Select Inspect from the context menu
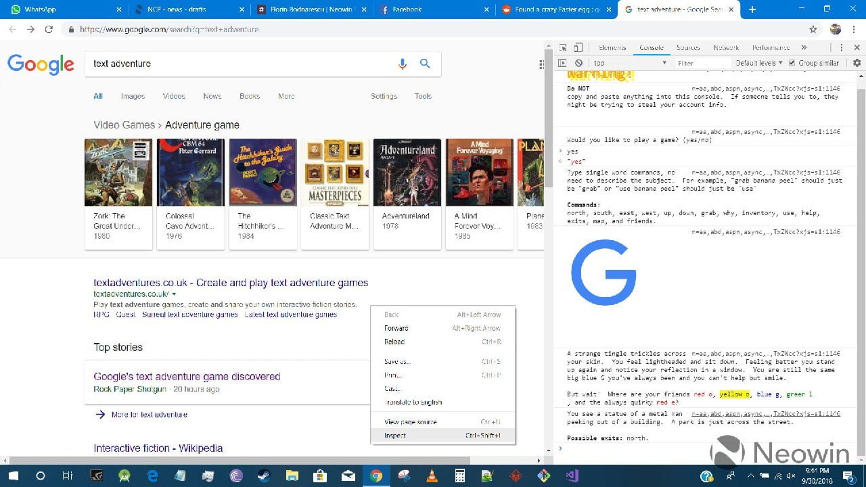This screenshot has width=866, height=487. pos(395,436)
